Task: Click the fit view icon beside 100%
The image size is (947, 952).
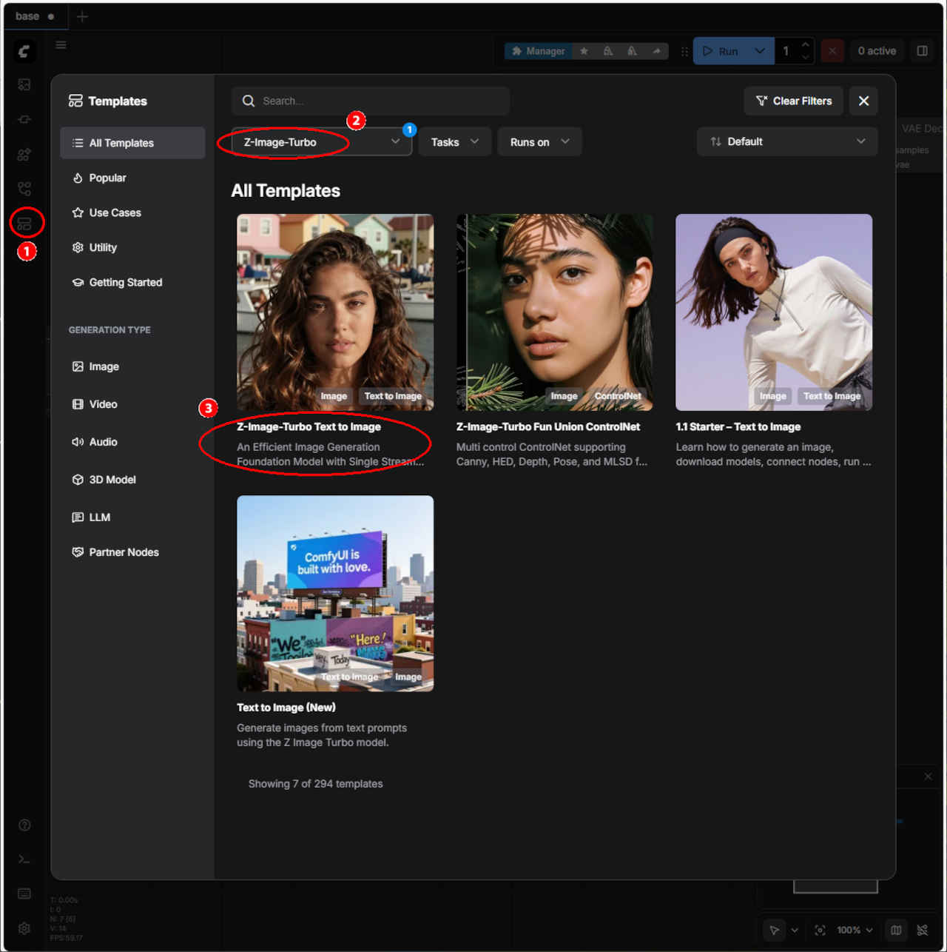Action: point(820,931)
